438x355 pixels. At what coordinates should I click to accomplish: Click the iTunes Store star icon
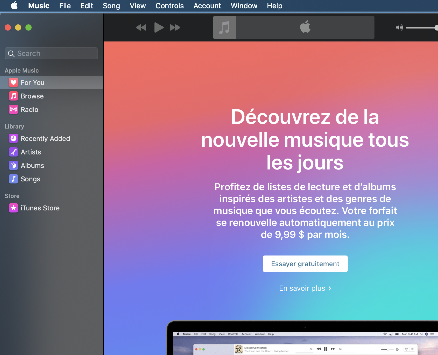tap(13, 208)
